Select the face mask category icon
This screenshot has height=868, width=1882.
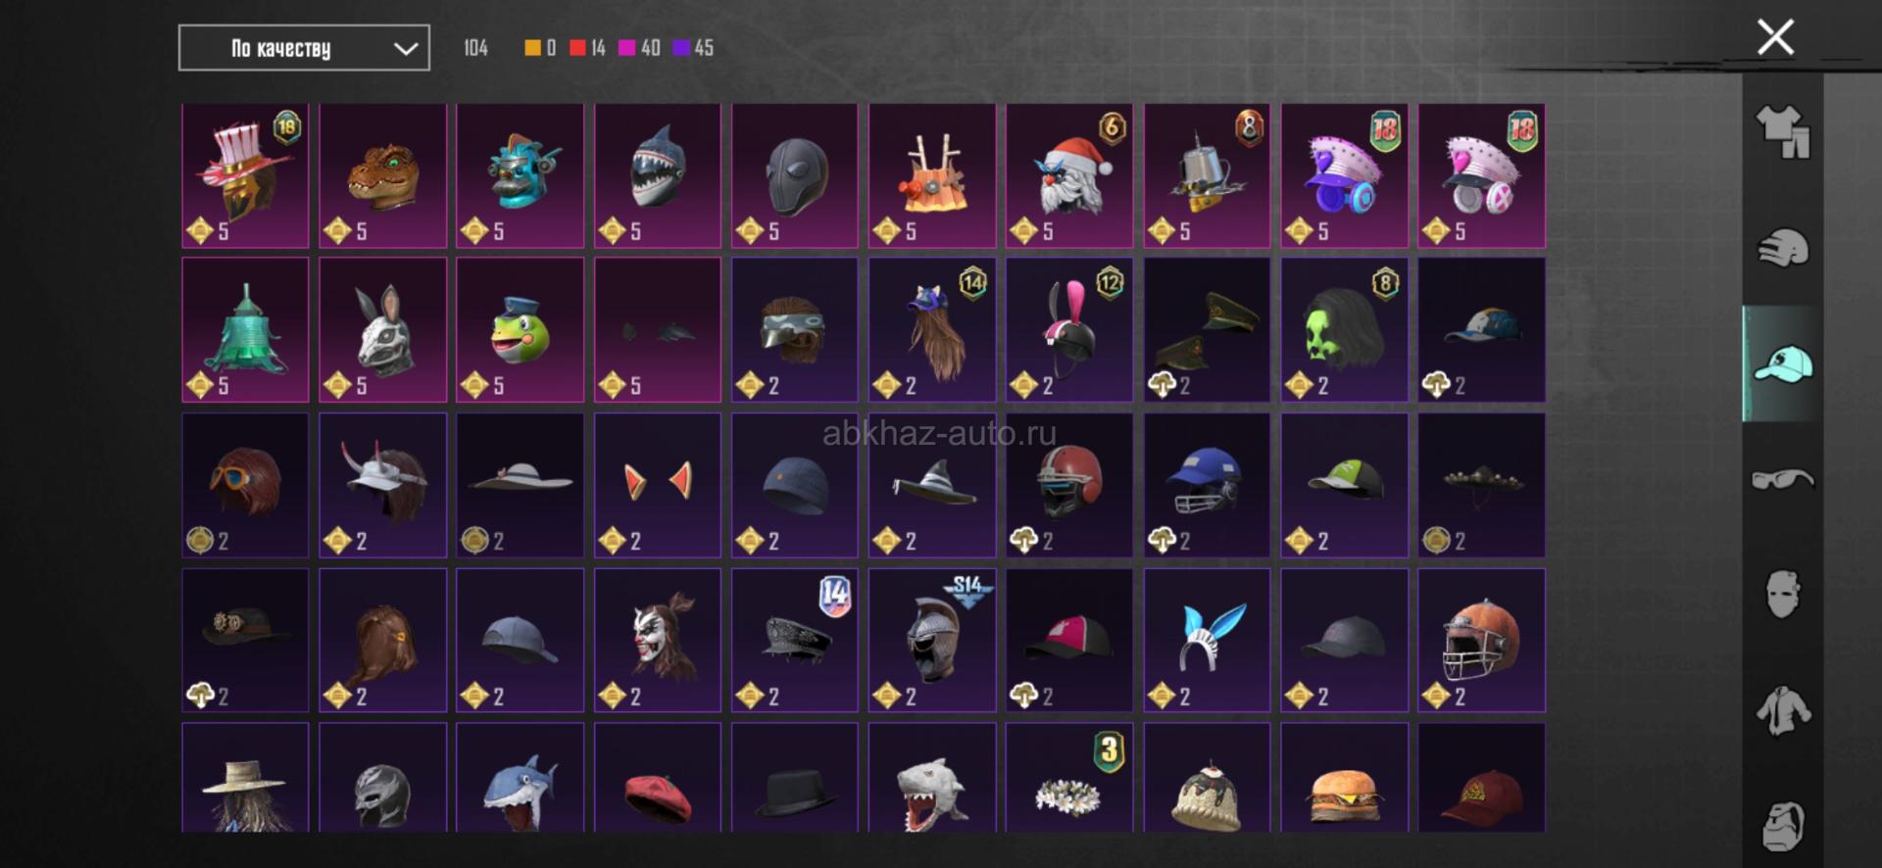coord(1783,594)
